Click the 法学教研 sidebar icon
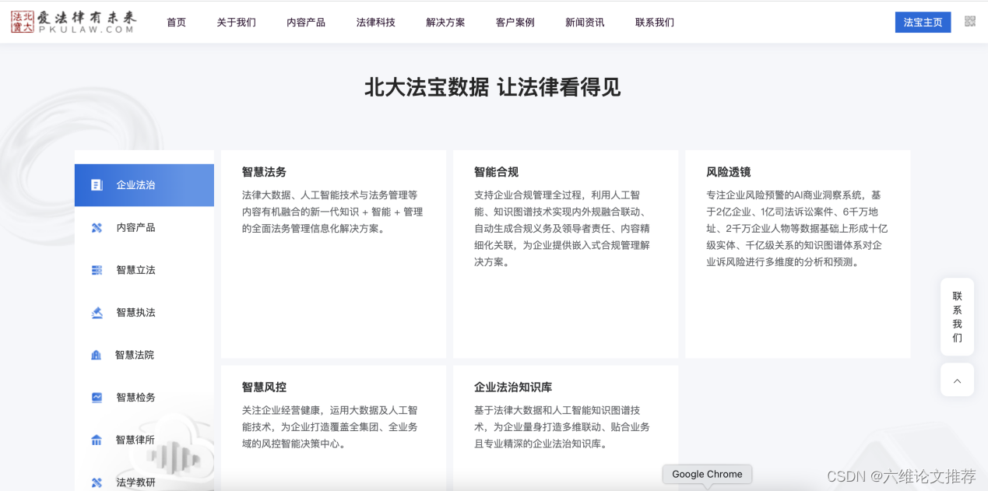Viewport: 988px width, 491px height. point(97,482)
